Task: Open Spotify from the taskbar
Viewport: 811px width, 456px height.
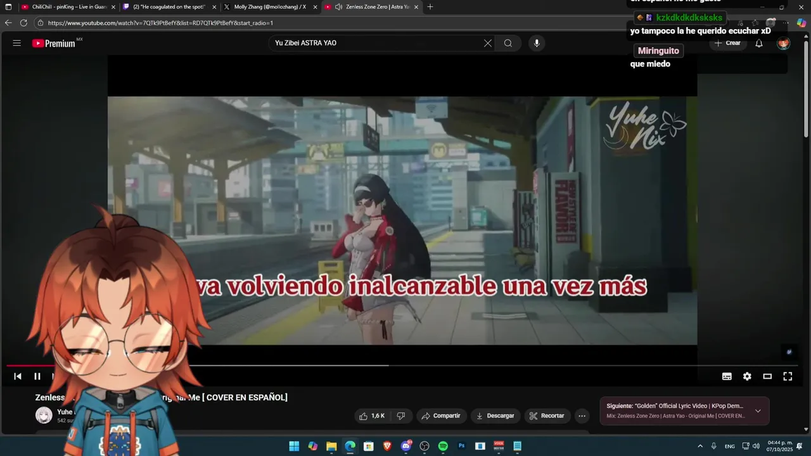Action: (x=443, y=446)
